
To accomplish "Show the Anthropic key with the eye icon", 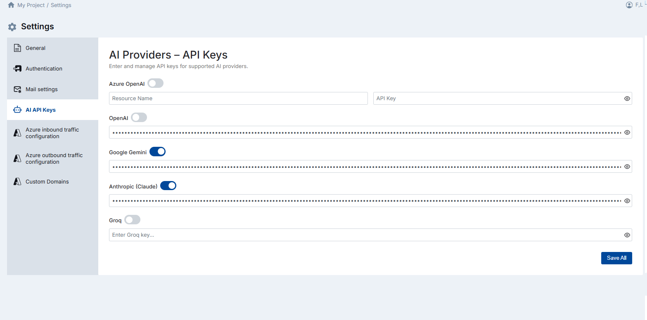I will pos(627,200).
